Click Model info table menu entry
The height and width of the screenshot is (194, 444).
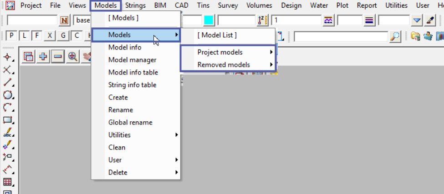click(x=133, y=72)
